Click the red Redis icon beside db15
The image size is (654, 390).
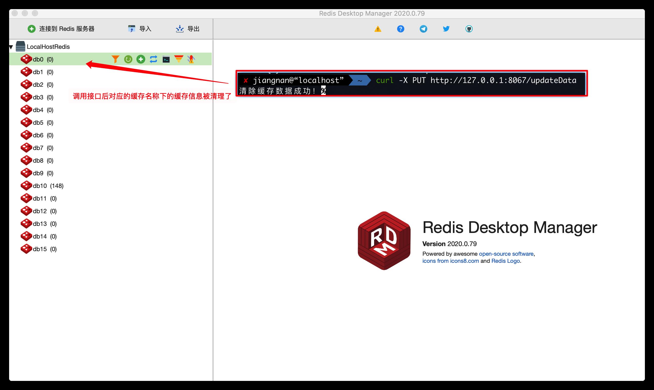point(26,249)
